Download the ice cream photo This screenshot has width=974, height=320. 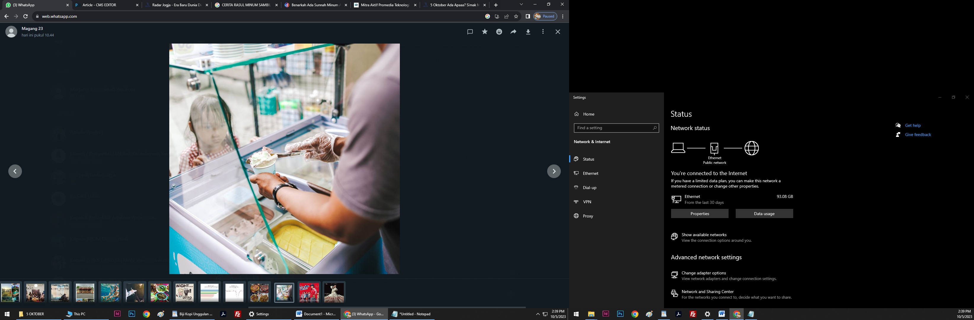pos(528,32)
